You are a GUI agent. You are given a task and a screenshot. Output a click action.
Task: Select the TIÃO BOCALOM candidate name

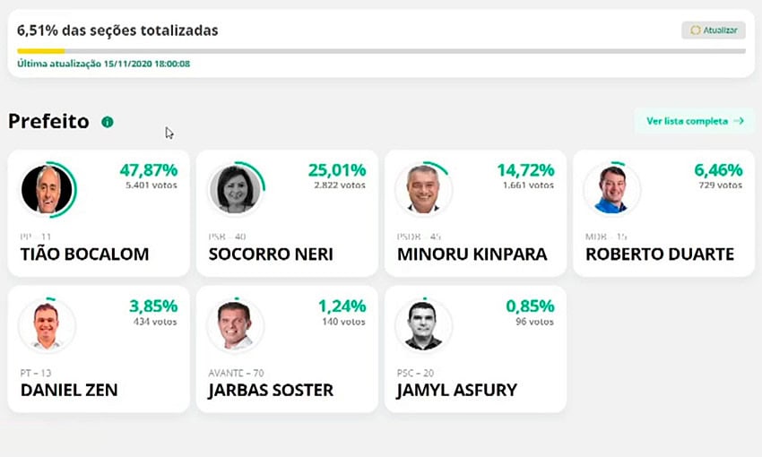[84, 254]
